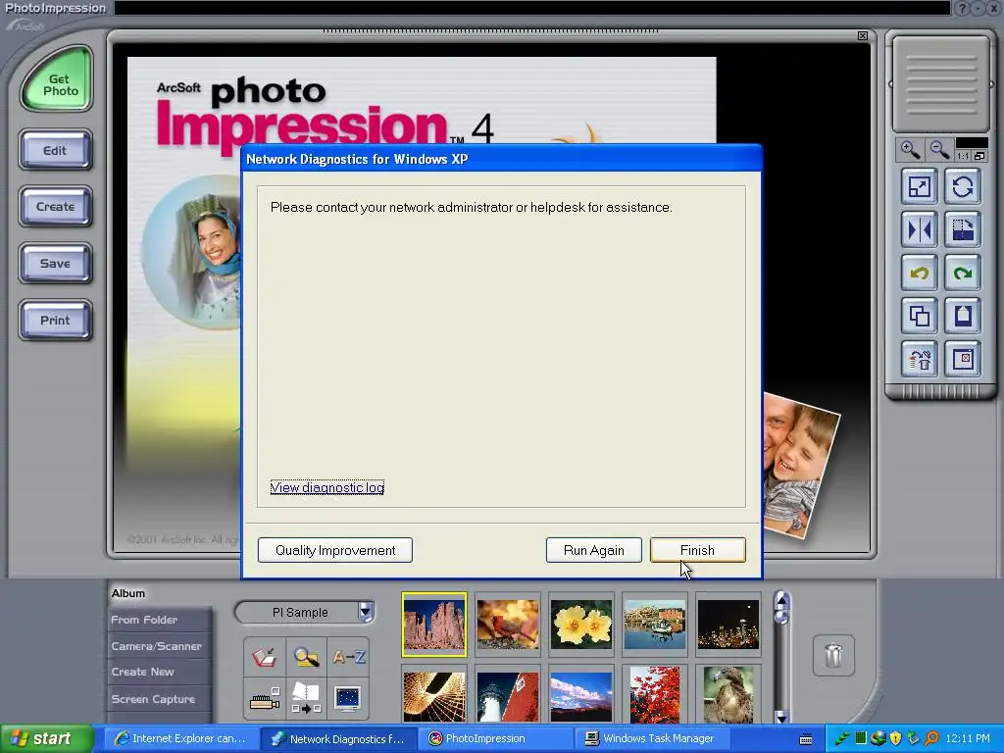Image resolution: width=1004 pixels, height=753 pixels.
Task: Click the batch projector icon in album tools
Action: coord(265,698)
